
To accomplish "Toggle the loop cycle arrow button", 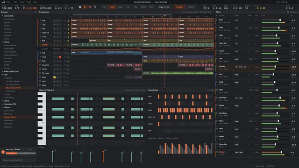I will pyautogui.click(x=95, y=7).
